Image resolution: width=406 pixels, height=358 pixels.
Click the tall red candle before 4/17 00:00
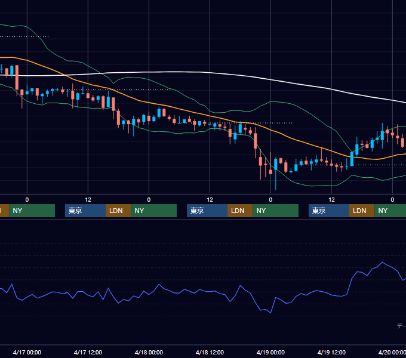[17, 78]
